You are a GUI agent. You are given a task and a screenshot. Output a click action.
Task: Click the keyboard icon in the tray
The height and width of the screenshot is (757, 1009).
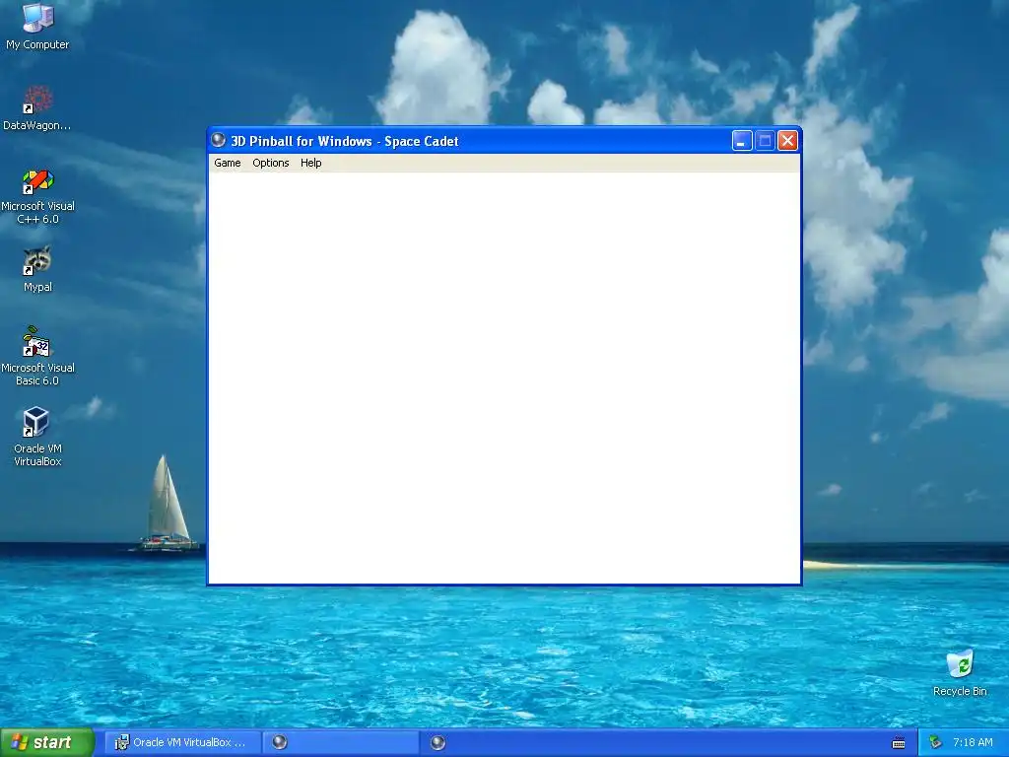[x=899, y=743]
